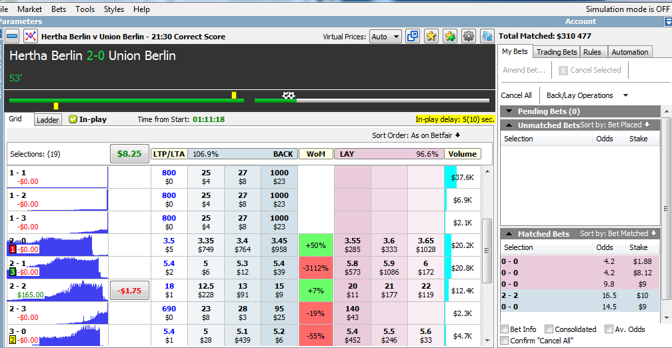Click the 2 - 0 cyan volume bar $20.2K
This screenshot has height=348, width=672.
[x=448, y=245]
